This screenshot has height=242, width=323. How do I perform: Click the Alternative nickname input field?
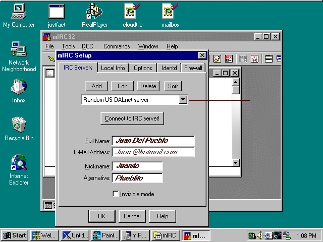tap(137, 178)
